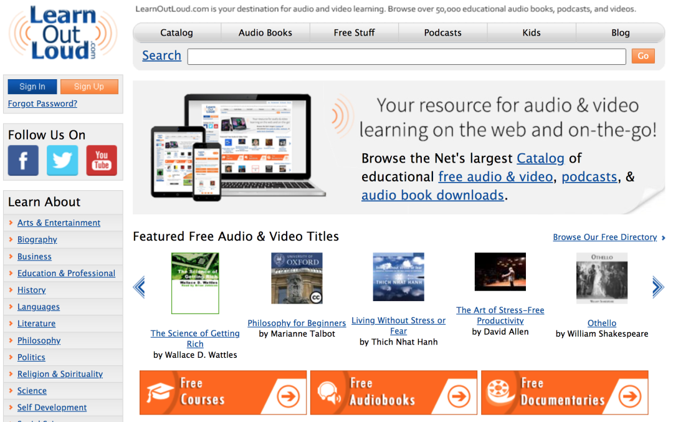Screen dimensions: 673x422
Task: Select the Free Stuff tab
Action: [x=354, y=32]
